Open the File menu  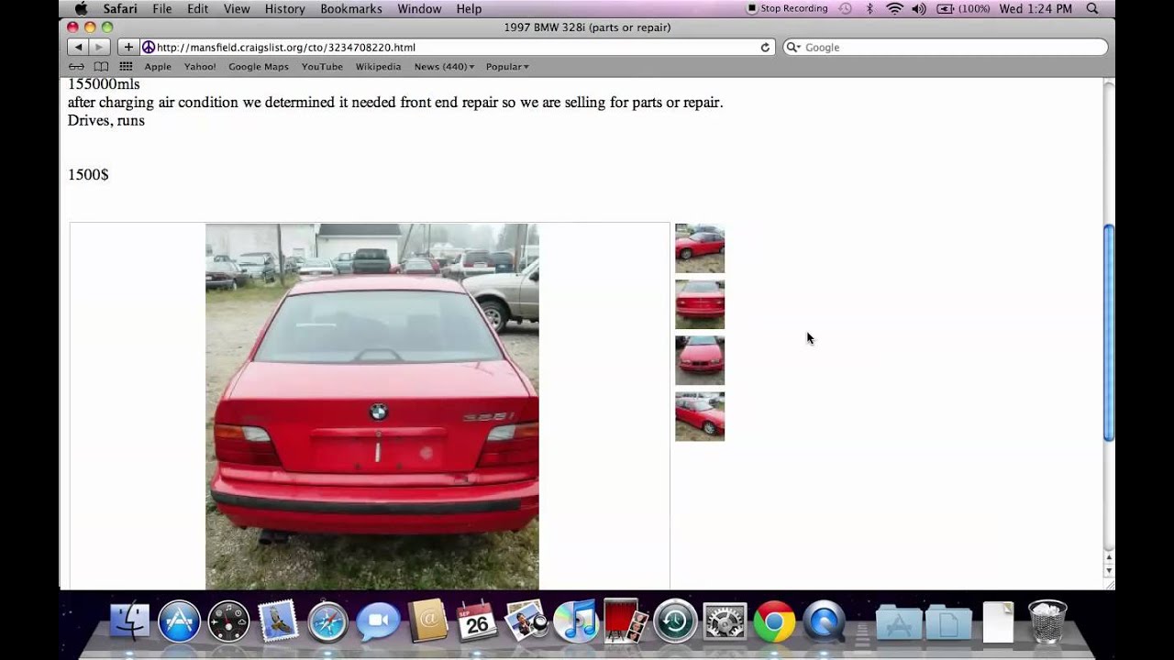click(x=162, y=8)
